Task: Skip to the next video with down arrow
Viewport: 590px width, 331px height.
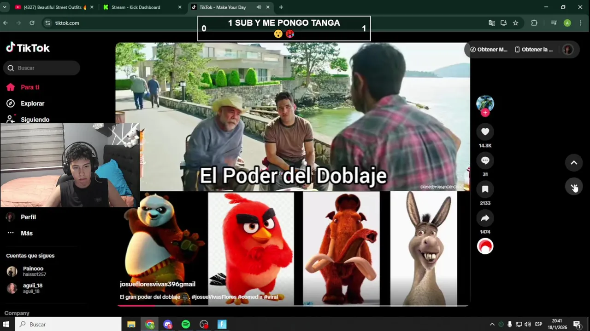Action: pos(574,187)
